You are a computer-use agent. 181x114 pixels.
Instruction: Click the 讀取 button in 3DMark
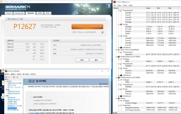point(82,60)
